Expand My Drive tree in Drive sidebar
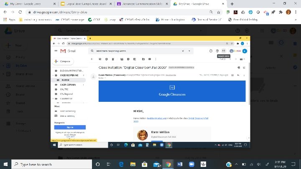Viewport: 301px width, 169px height. (x=3, y=66)
